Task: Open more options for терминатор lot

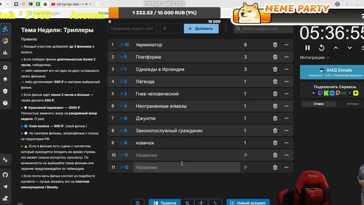Action: click(x=286, y=45)
